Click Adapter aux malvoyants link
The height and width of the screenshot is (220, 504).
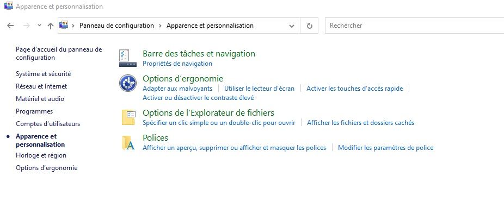click(177, 89)
